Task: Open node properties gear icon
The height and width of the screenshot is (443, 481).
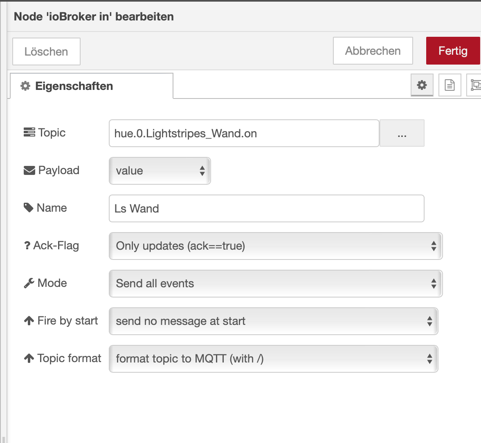Action: pyautogui.click(x=422, y=85)
